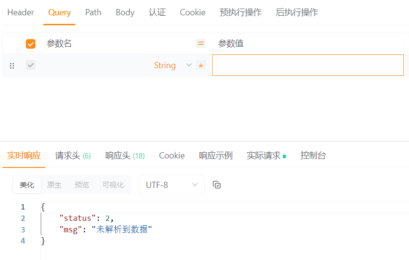The height and width of the screenshot is (260, 409).
Task: Grab the row drag handle icon
Action: coord(12,66)
